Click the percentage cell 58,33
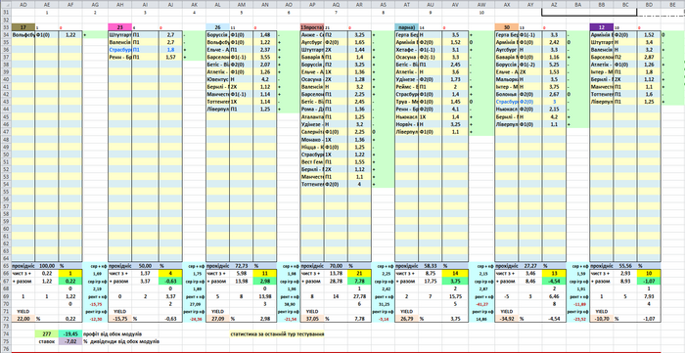 (431, 265)
